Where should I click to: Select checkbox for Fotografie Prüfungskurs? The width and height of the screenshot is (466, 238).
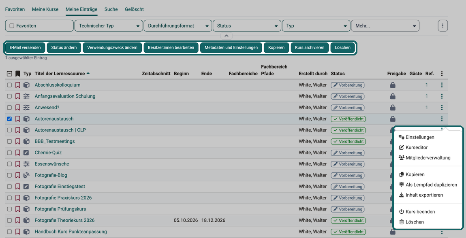point(9,209)
